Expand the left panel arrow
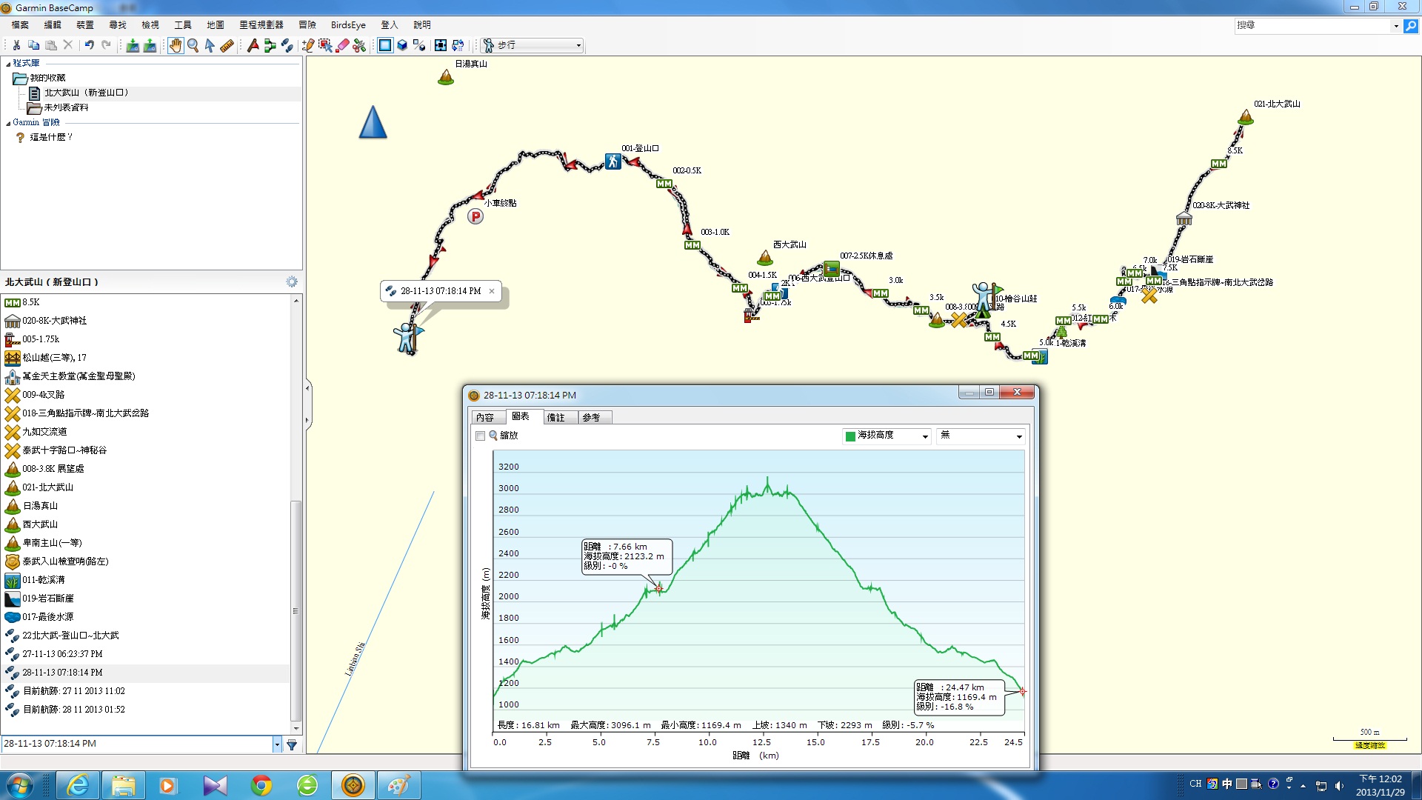Screen dimensions: 1422x800 307,420
